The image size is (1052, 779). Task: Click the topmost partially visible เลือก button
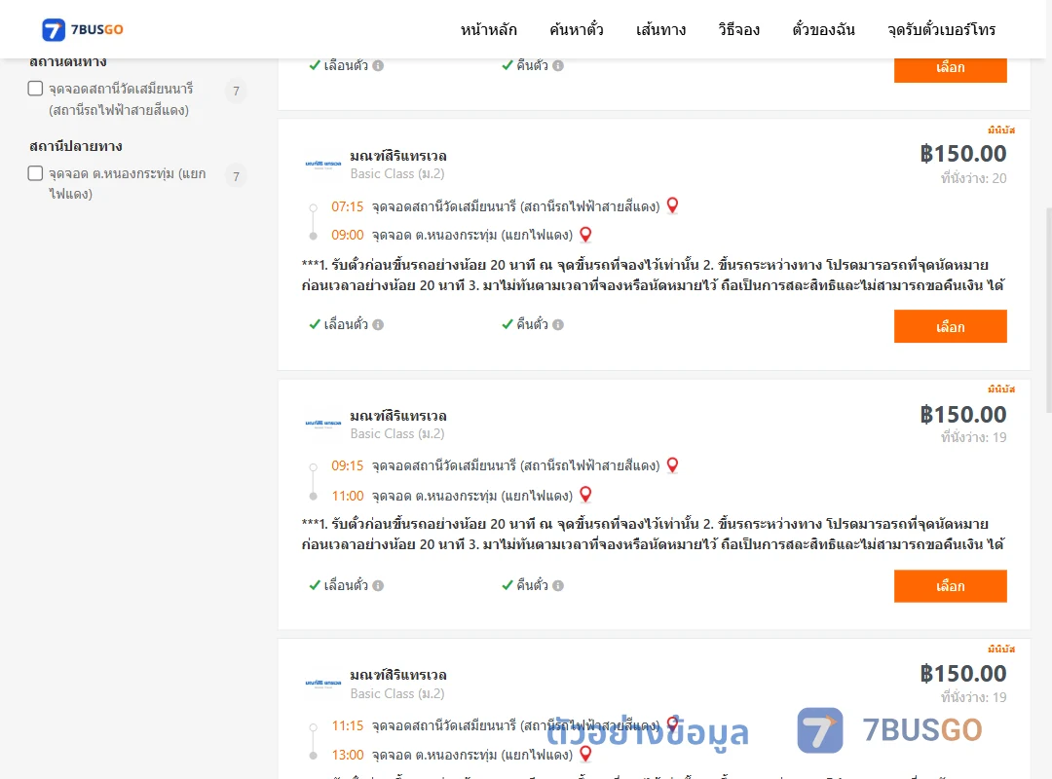pyautogui.click(x=950, y=70)
